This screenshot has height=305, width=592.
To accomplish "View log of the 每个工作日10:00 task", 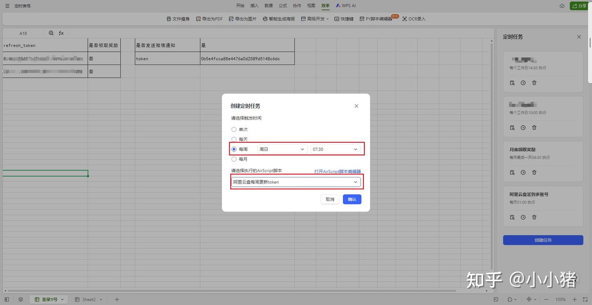I will [512, 128].
